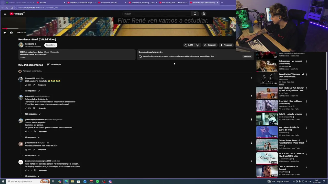This screenshot has height=184, width=328.
Task: Open the Ordenar por sort dropdown
Action: (54, 64)
